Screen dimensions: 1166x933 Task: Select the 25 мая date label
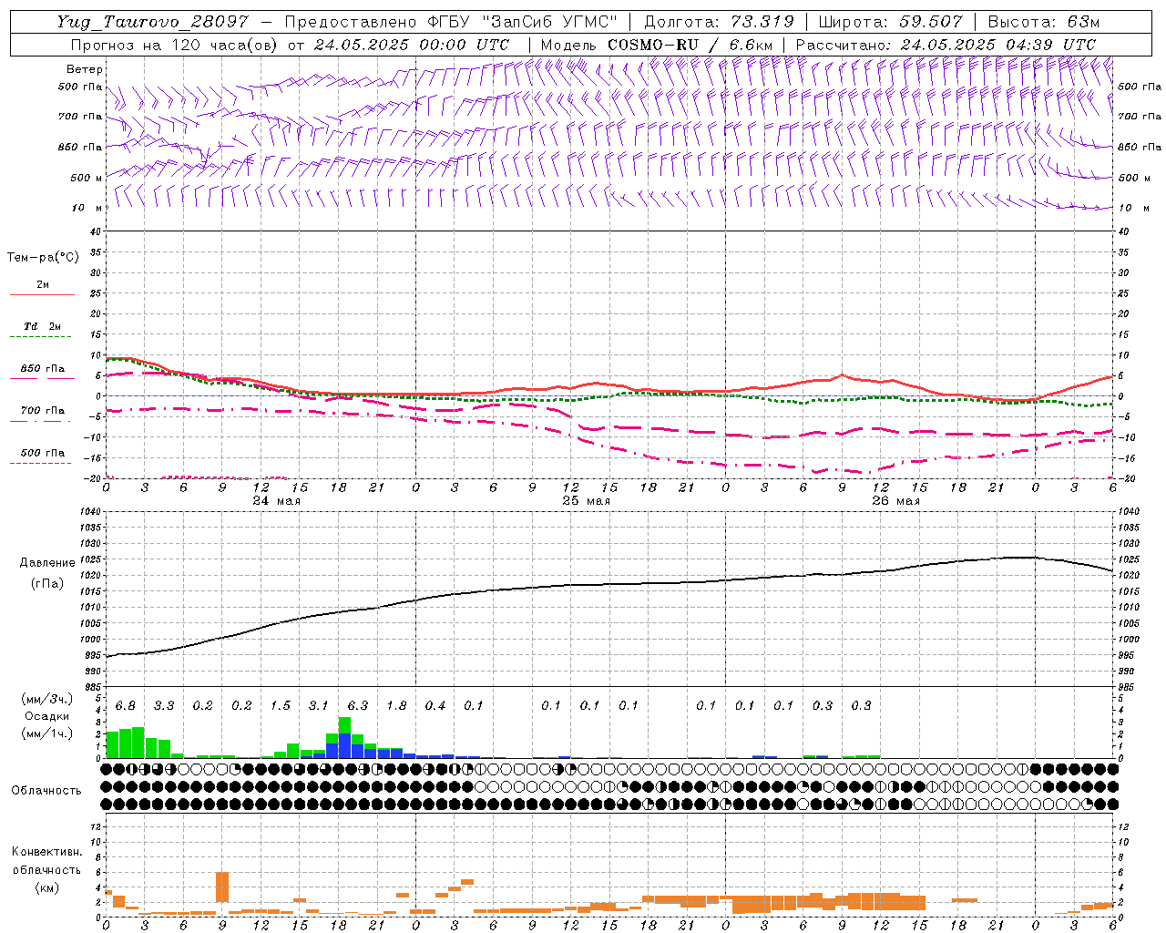point(587,501)
